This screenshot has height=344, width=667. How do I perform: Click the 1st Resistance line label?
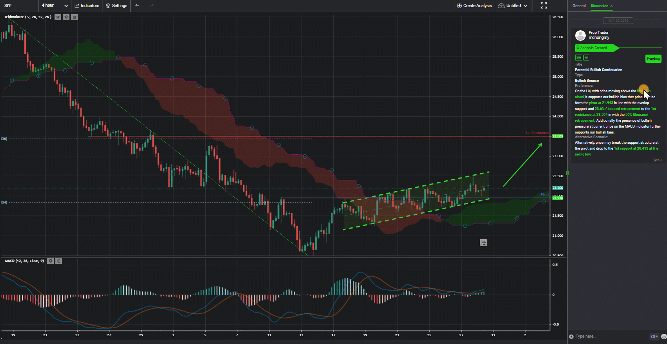(537, 133)
